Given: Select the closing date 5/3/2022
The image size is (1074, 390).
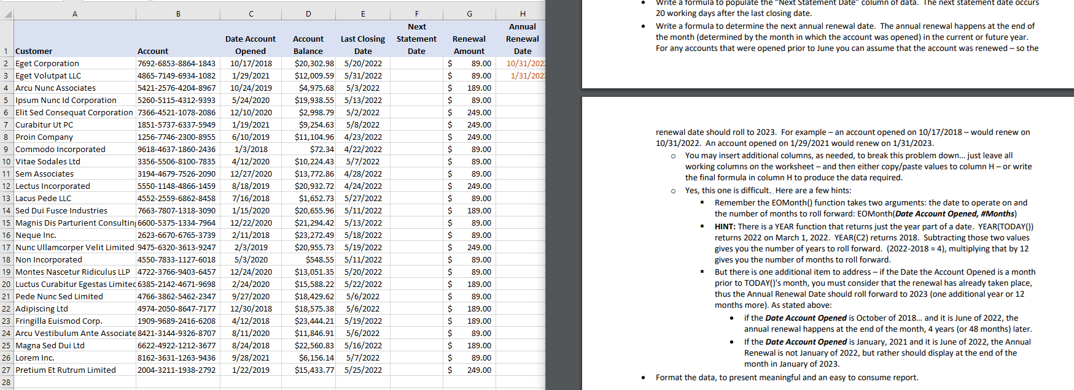Looking at the screenshot, I should [x=363, y=88].
